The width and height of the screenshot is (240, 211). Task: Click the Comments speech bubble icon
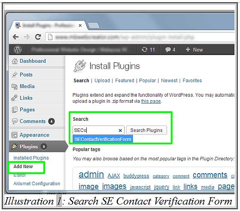15,121
